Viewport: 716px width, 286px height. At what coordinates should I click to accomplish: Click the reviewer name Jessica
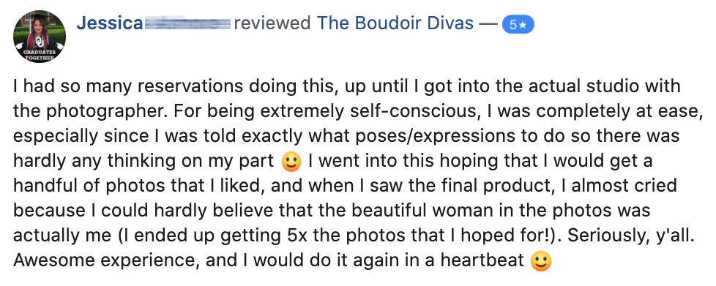110,23
